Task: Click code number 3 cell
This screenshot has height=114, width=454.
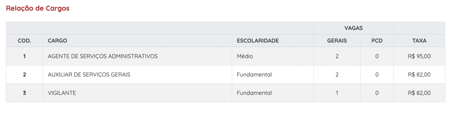Action: 24,93
